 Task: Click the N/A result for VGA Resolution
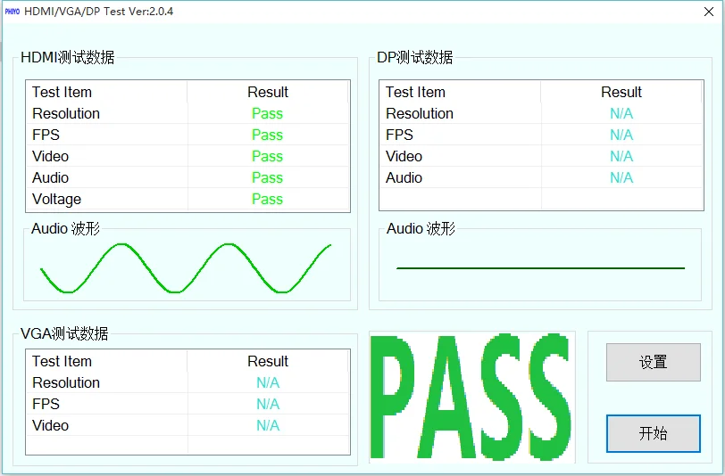point(268,382)
